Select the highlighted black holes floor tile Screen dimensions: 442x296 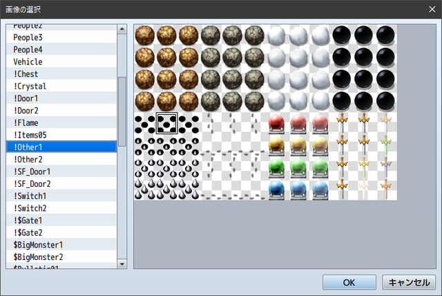coord(167,123)
